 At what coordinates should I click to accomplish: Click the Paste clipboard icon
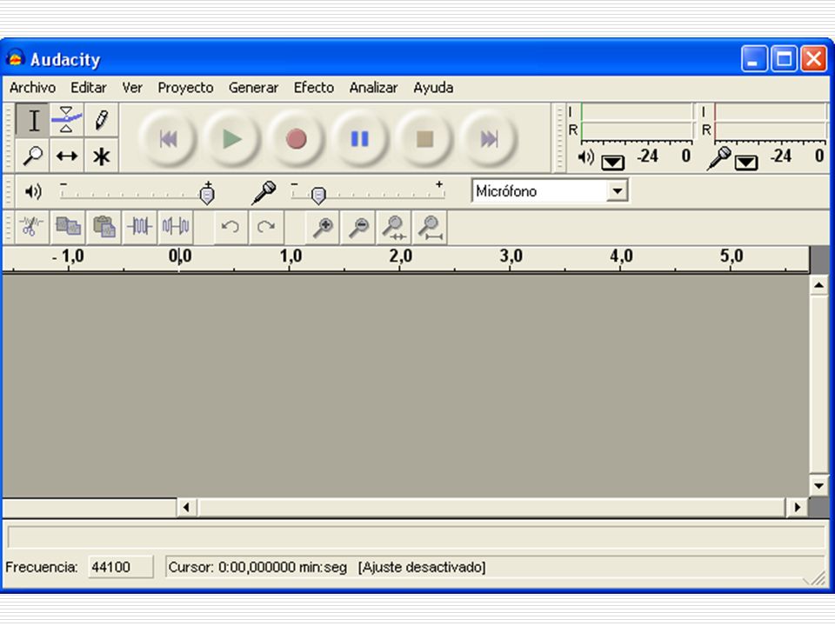pos(104,227)
